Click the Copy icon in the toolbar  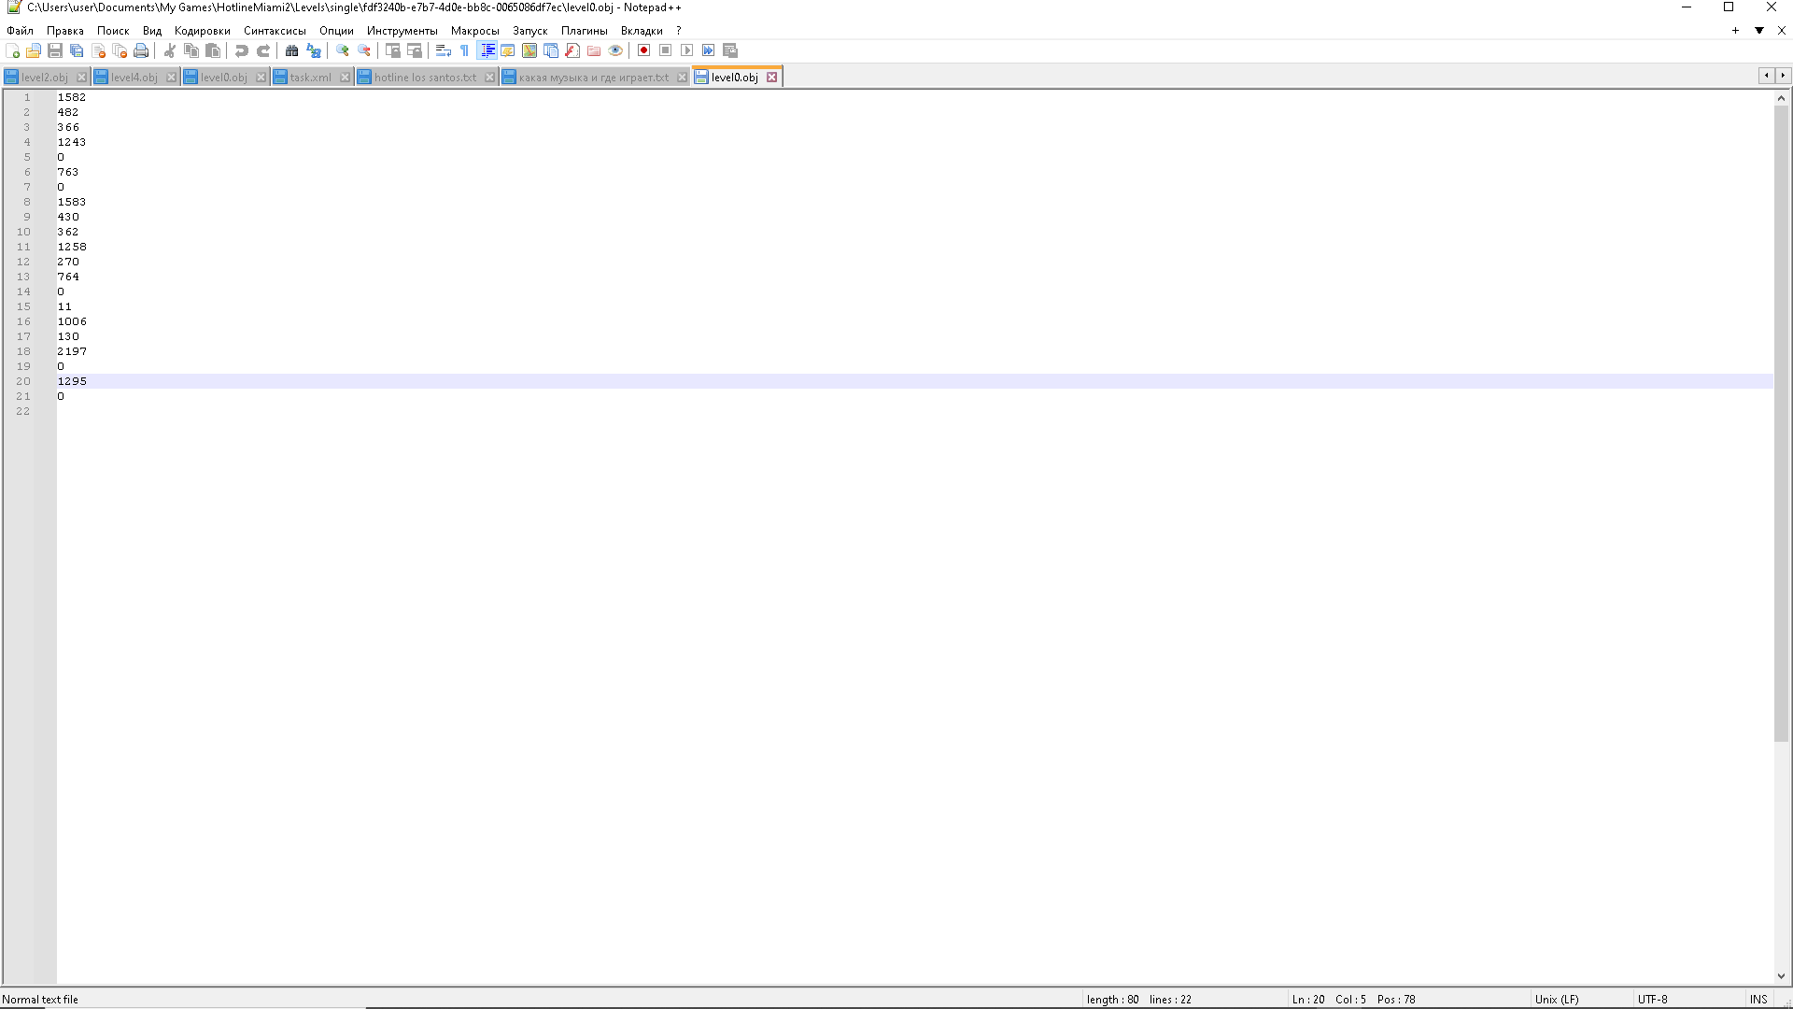(191, 50)
